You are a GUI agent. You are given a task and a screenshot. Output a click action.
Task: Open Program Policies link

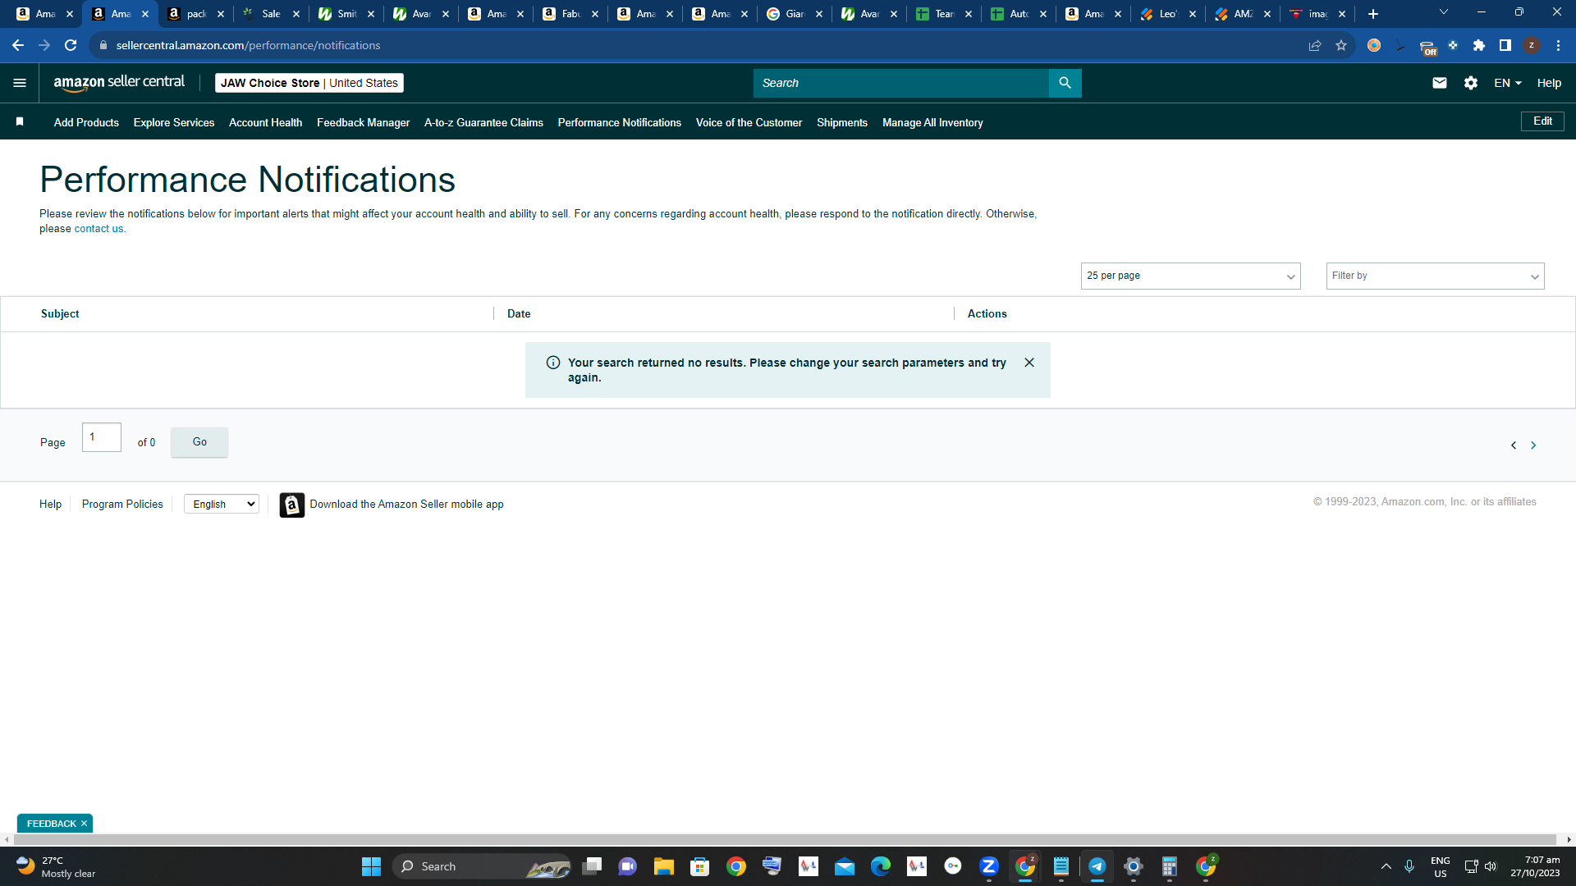click(122, 505)
